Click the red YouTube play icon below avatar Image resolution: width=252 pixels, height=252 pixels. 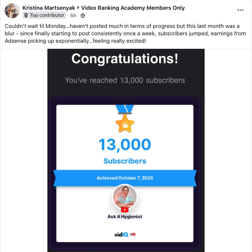pyautogui.click(x=125, y=210)
